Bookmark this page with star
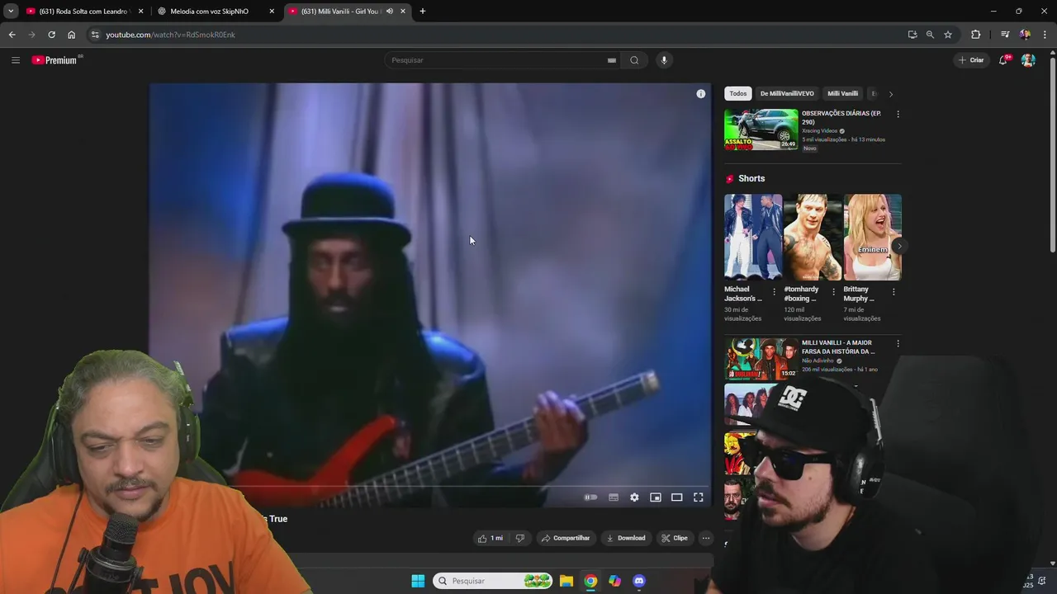 [948, 35]
